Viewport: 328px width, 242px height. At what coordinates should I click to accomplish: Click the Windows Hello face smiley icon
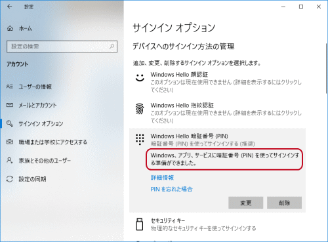(x=140, y=77)
